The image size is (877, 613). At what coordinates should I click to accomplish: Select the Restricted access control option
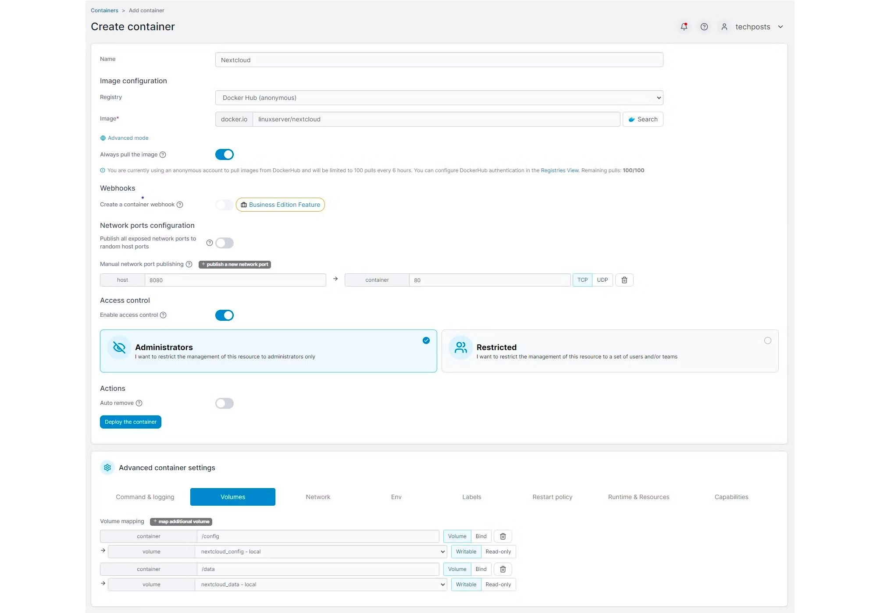pyautogui.click(x=610, y=351)
